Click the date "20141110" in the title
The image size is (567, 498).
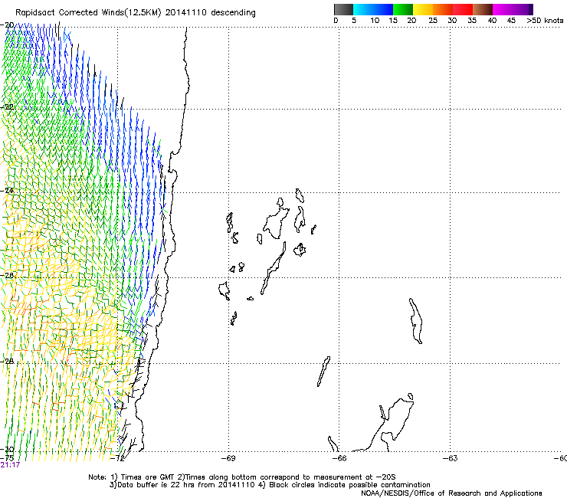(x=186, y=13)
